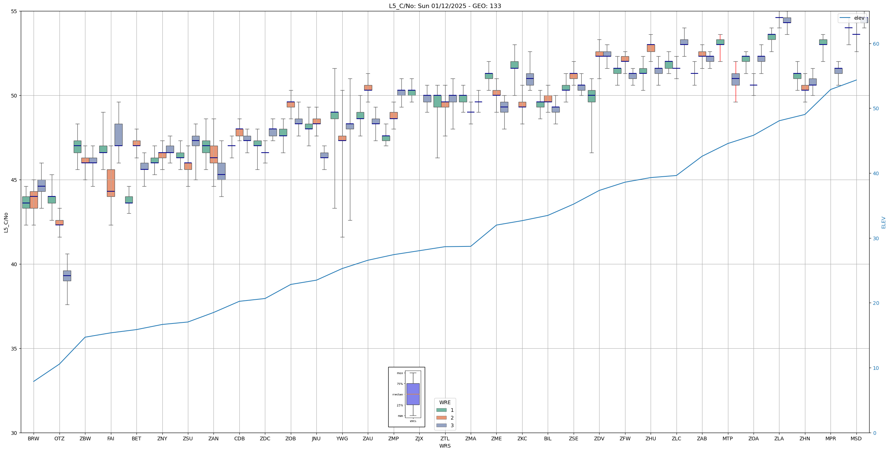Click the WRS x-axis title
This screenshot has width=890, height=452.
tap(445, 446)
